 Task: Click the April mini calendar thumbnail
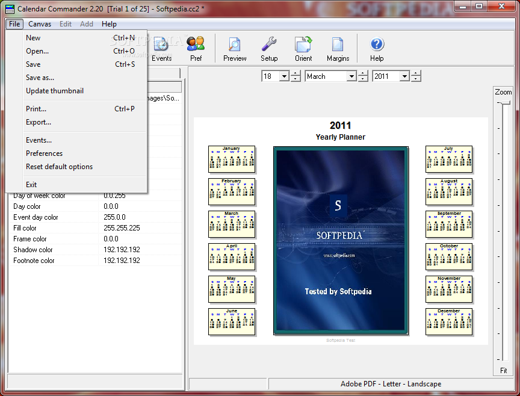point(232,257)
